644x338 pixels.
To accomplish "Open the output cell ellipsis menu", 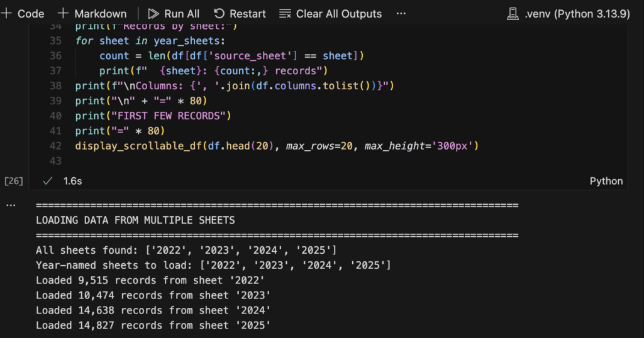I will [x=9, y=205].
